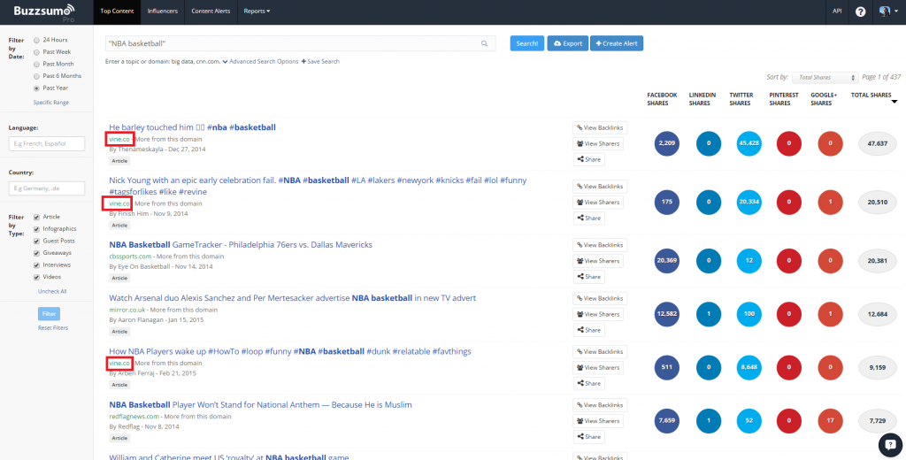Select the Past Month date filter
This screenshot has height=460, width=906.
(37, 65)
